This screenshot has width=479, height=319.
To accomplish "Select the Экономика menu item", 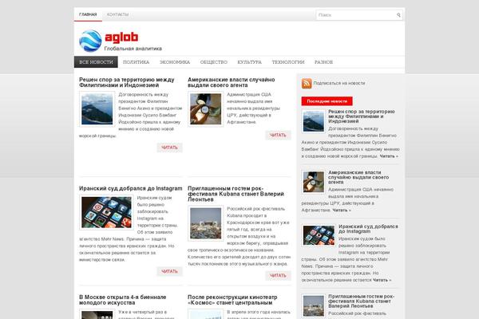I will pos(175,62).
